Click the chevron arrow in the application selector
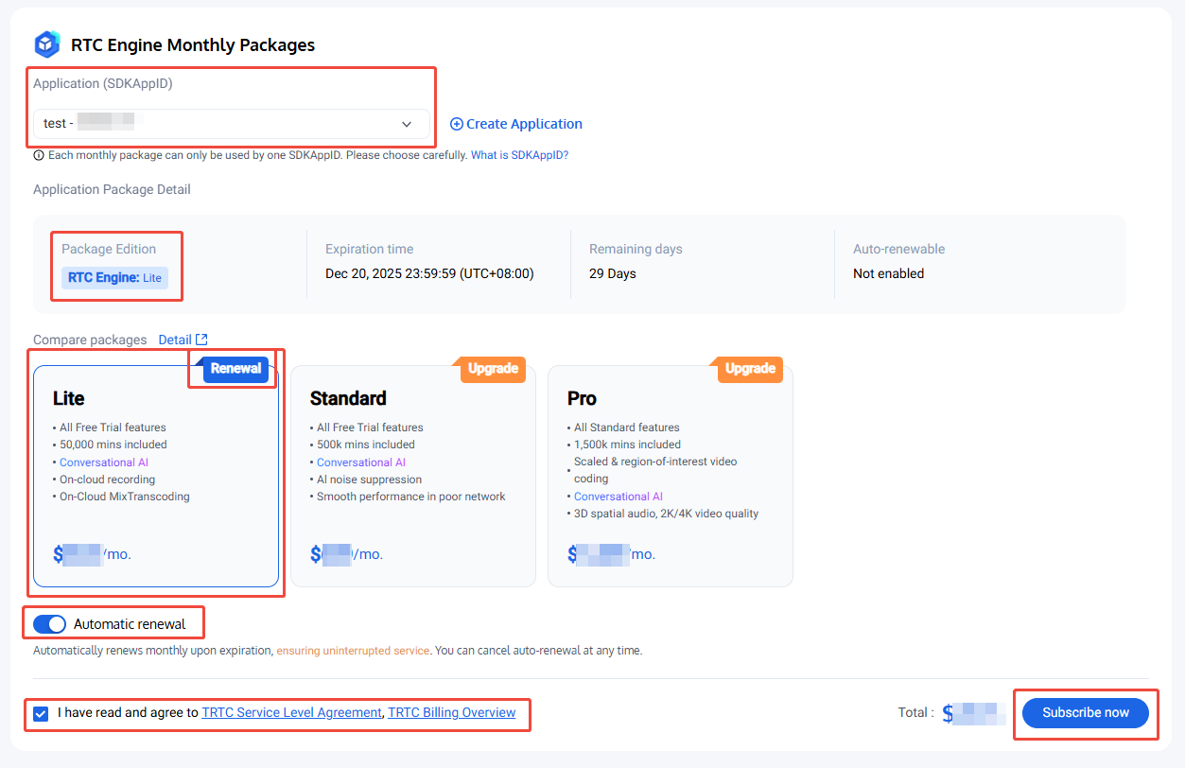Screen dimensions: 1185x768 [x=407, y=124]
